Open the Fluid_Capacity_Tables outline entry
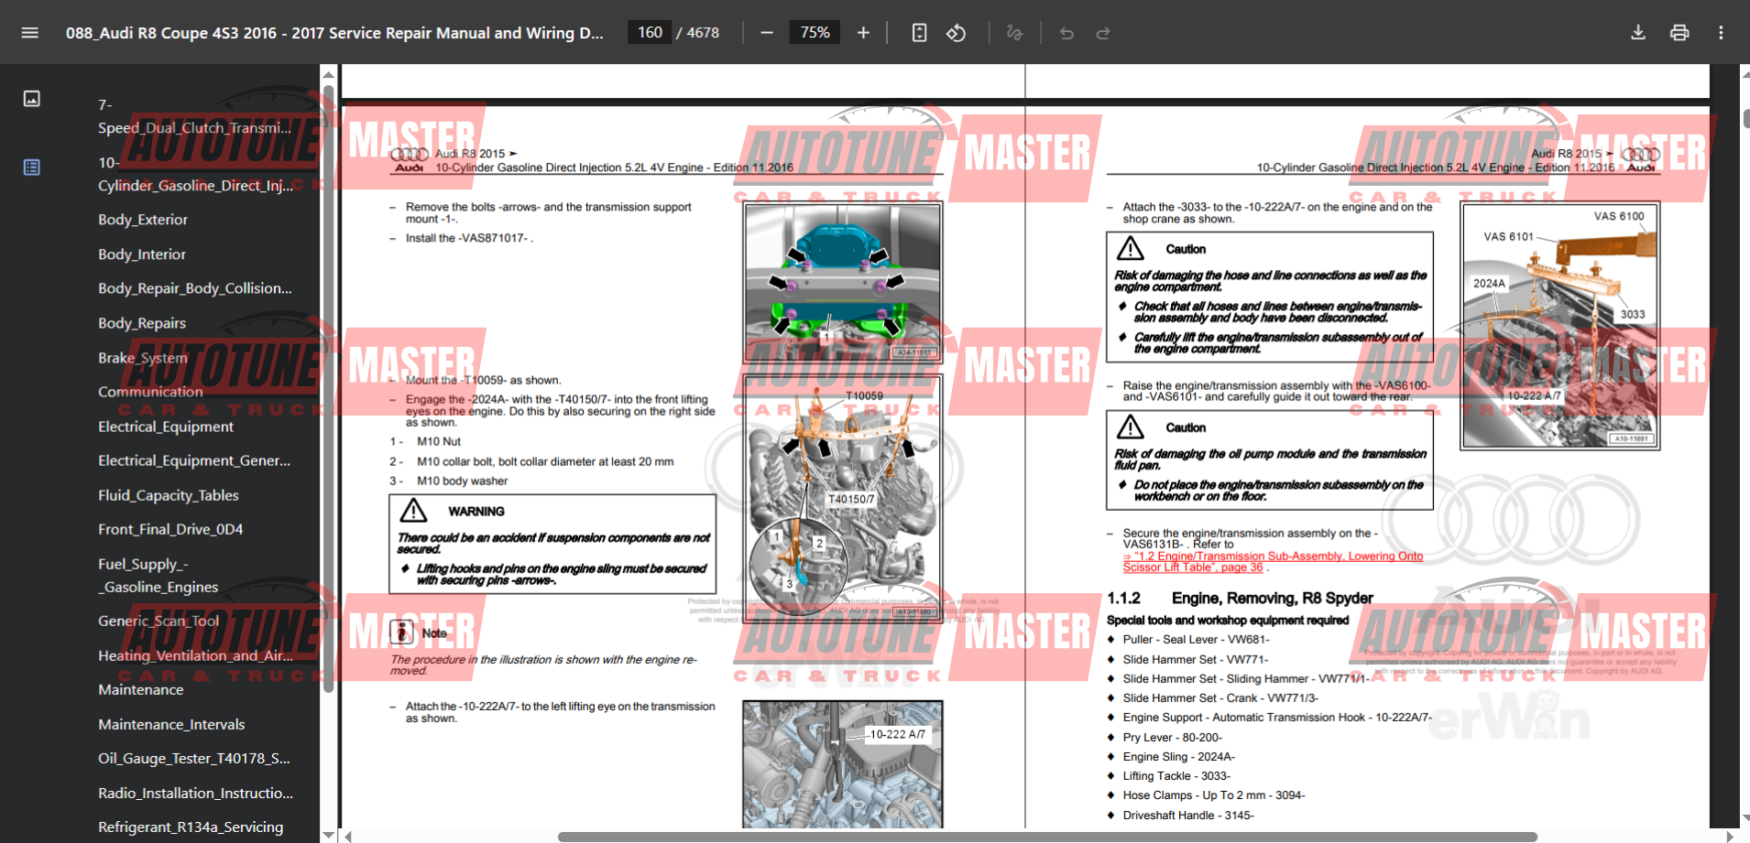1750x843 pixels. pos(169,495)
